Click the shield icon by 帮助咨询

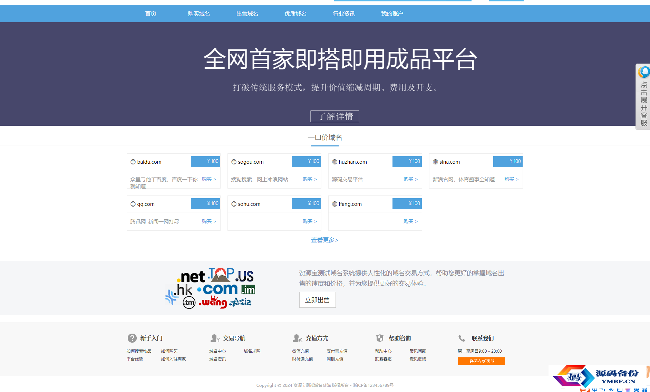point(380,338)
